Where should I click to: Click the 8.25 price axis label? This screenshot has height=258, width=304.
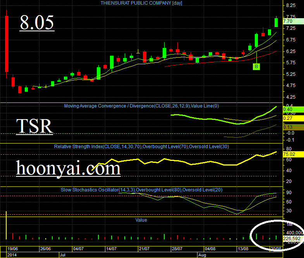coord(291,5)
